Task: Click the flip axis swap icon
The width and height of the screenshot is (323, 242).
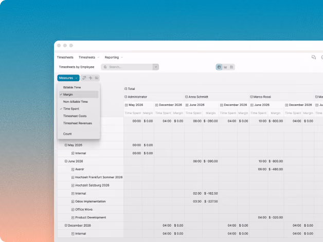Action: click(84, 78)
